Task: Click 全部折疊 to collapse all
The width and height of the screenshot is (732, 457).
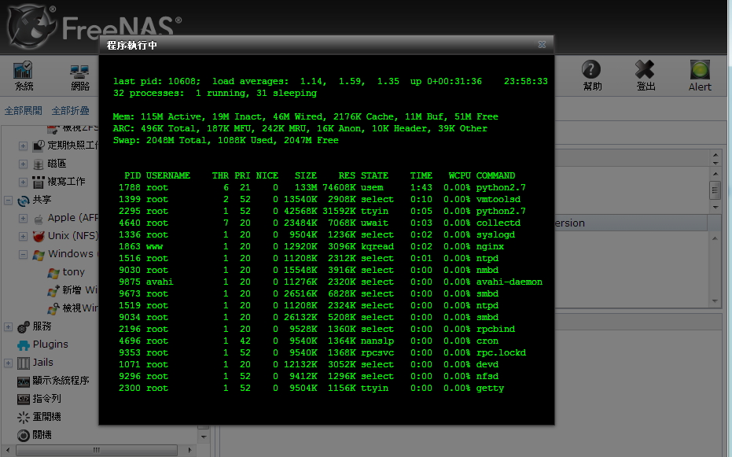Action: point(71,111)
